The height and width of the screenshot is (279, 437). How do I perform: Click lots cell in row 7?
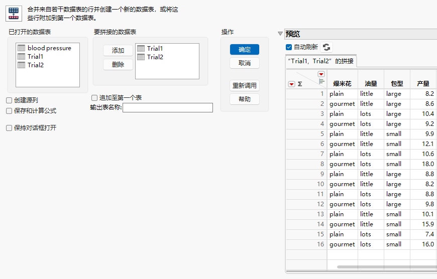[371, 154]
